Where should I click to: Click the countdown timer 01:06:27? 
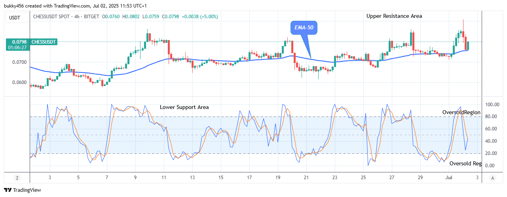pos(18,48)
